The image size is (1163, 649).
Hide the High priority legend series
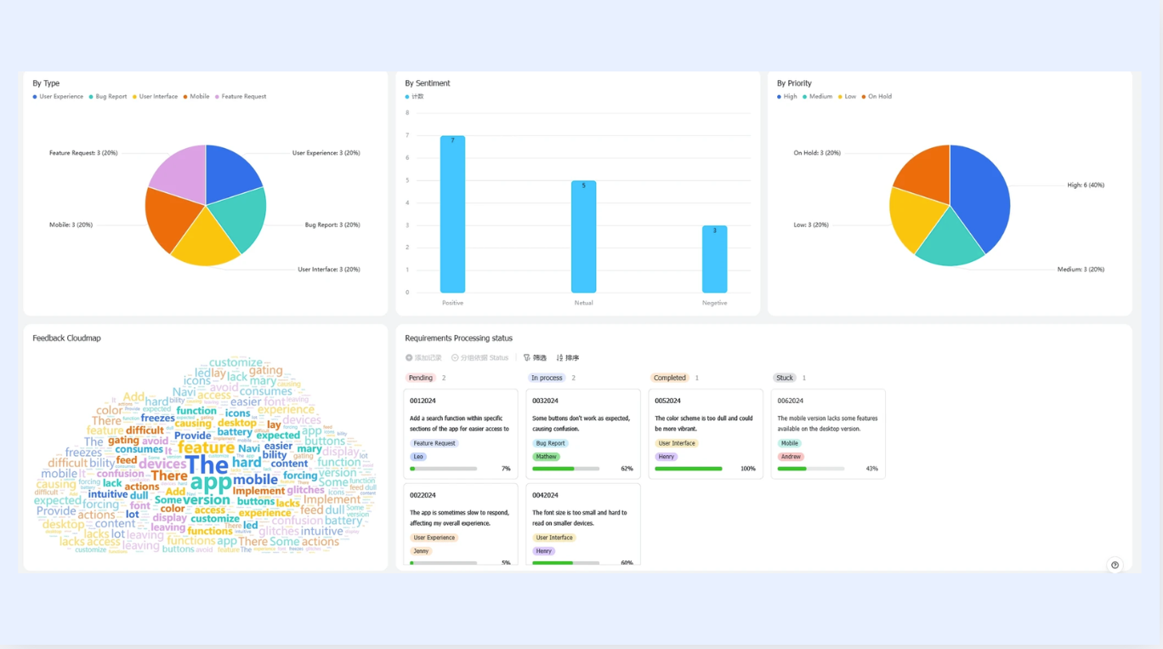pyautogui.click(x=787, y=97)
